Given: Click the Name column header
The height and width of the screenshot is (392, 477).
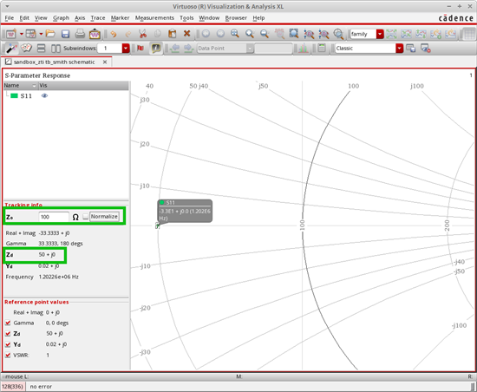Looking at the screenshot, I should [21, 86].
